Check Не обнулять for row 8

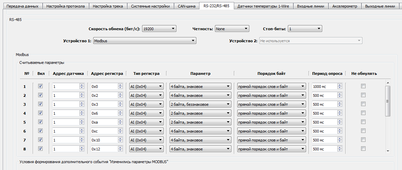[363, 149]
